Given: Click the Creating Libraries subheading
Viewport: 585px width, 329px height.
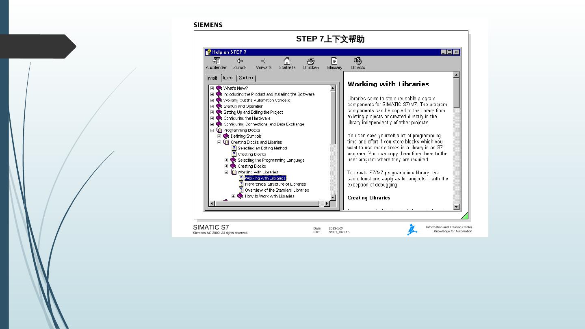Looking at the screenshot, I should (369, 198).
